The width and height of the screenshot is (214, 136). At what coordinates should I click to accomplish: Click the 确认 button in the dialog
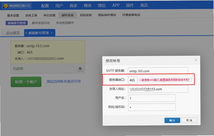tap(172, 120)
